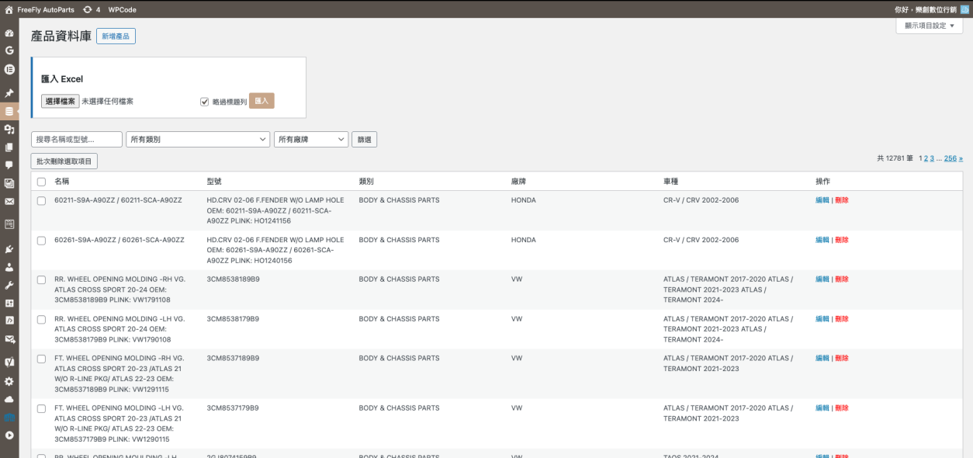The image size is (973, 458).
Task: Toggle the 略過標題列 checkbox
Action: point(205,102)
